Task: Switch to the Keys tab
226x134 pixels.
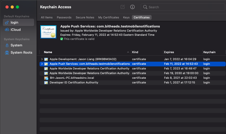Action: [126, 17]
